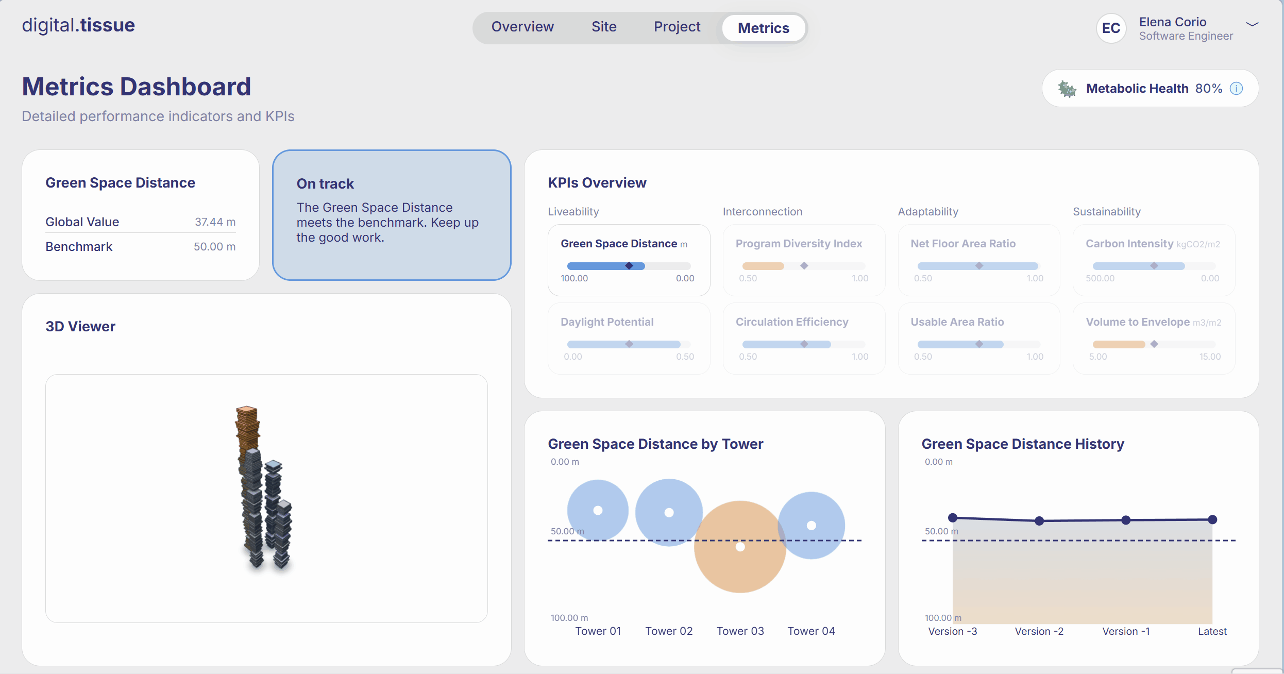Click the Tower 01 bubble center dot
The width and height of the screenshot is (1284, 674).
[x=598, y=510]
